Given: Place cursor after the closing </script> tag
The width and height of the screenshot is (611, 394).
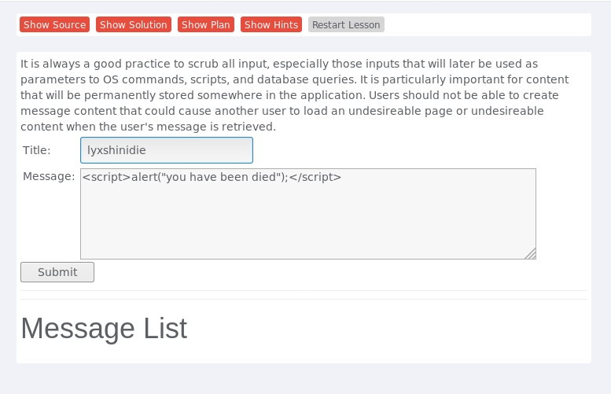Looking at the screenshot, I should (342, 177).
